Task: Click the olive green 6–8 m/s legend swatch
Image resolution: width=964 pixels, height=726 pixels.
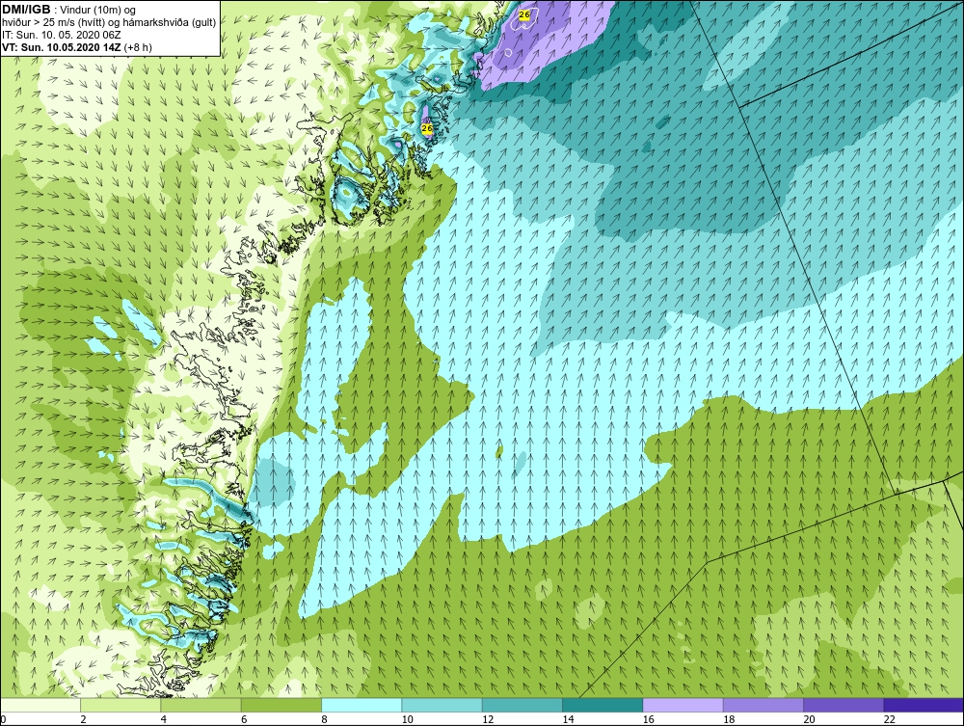Action: [x=281, y=705]
